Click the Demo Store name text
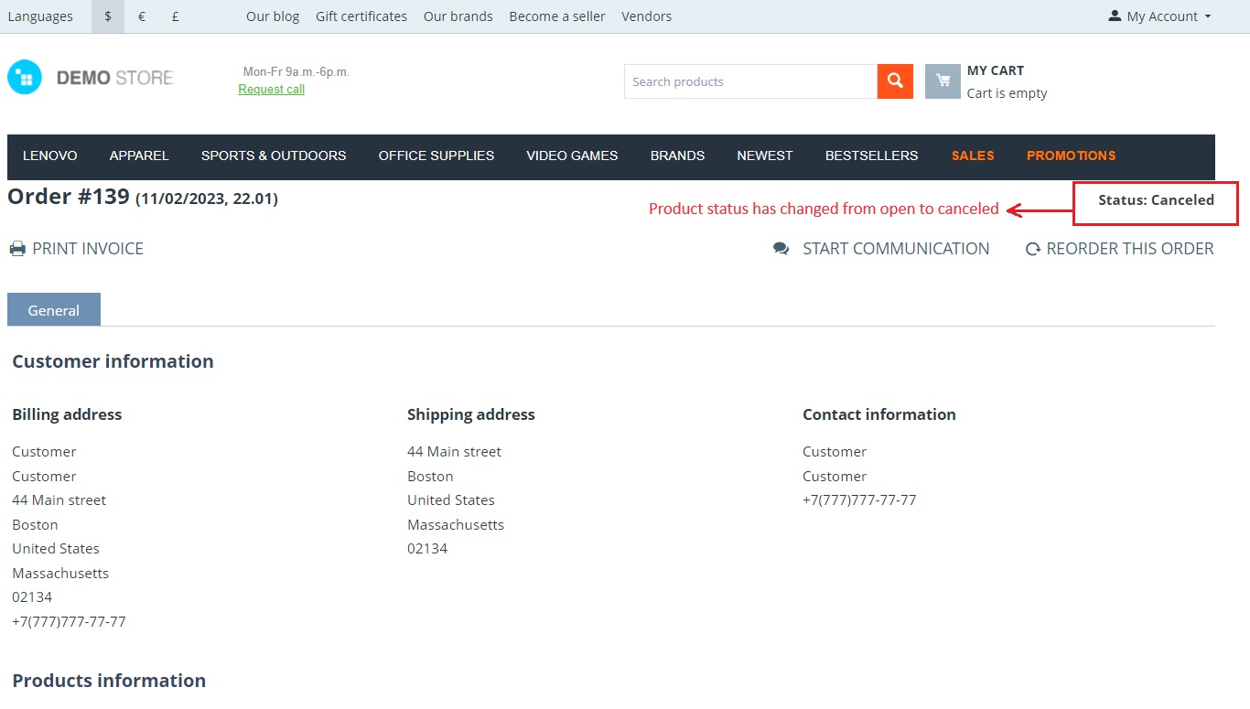 coord(115,78)
